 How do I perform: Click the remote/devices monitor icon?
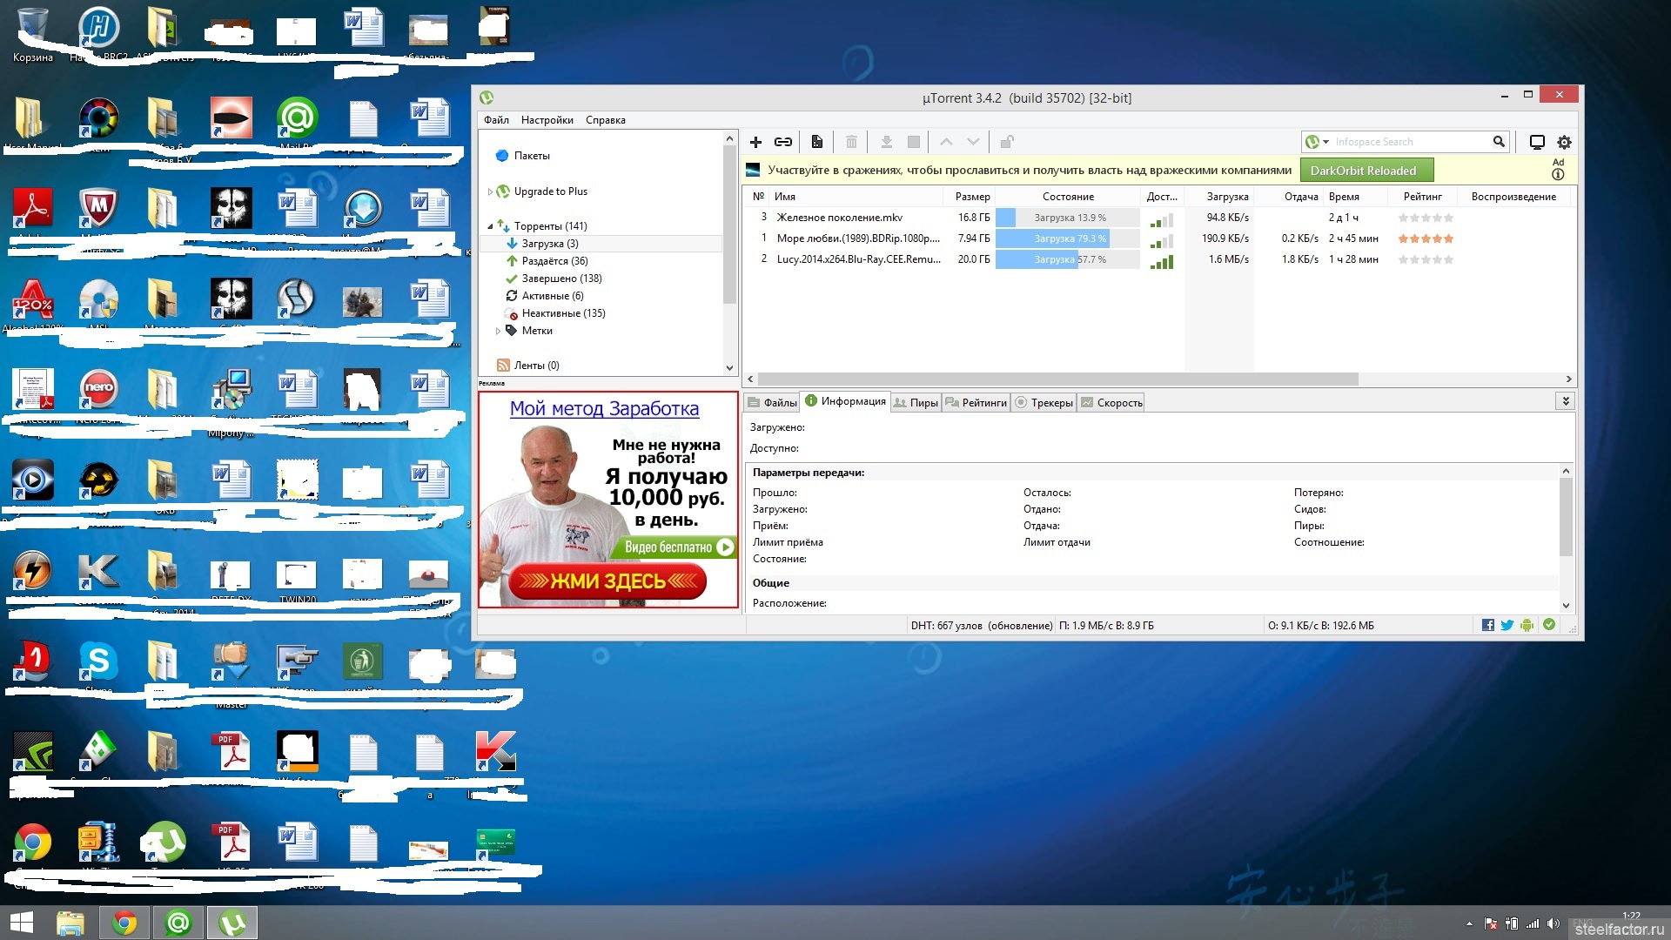point(1537,142)
